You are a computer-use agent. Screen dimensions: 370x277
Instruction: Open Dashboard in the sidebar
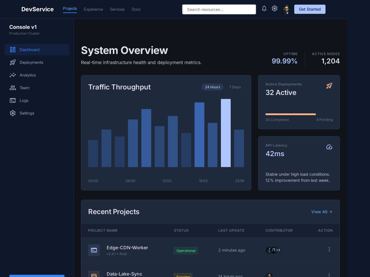click(37, 49)
